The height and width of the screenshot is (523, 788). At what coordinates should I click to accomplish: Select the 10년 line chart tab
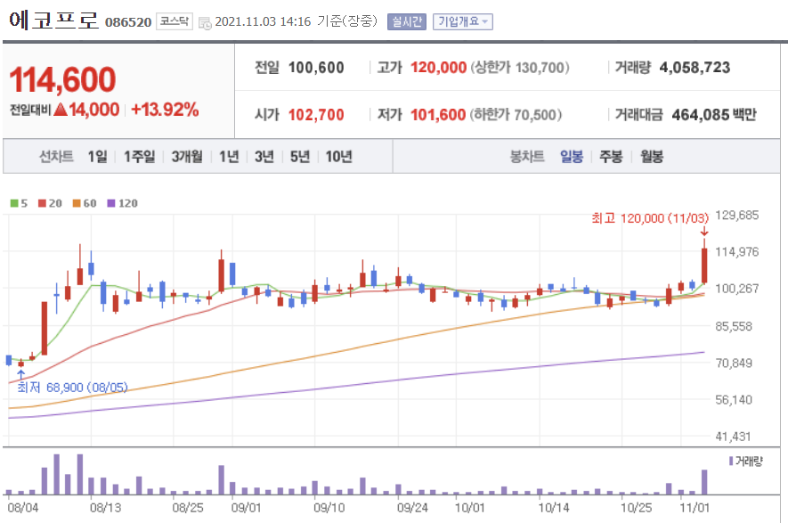pyautogui.click(x=338, y=157)
